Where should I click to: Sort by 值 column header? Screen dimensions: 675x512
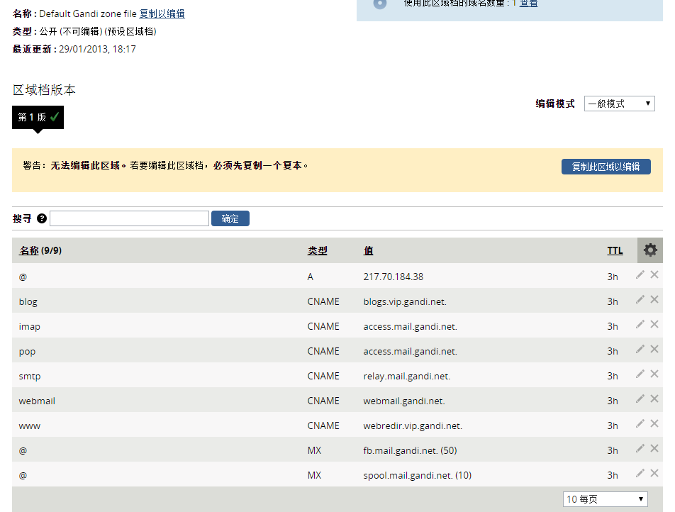click(368, 250)
